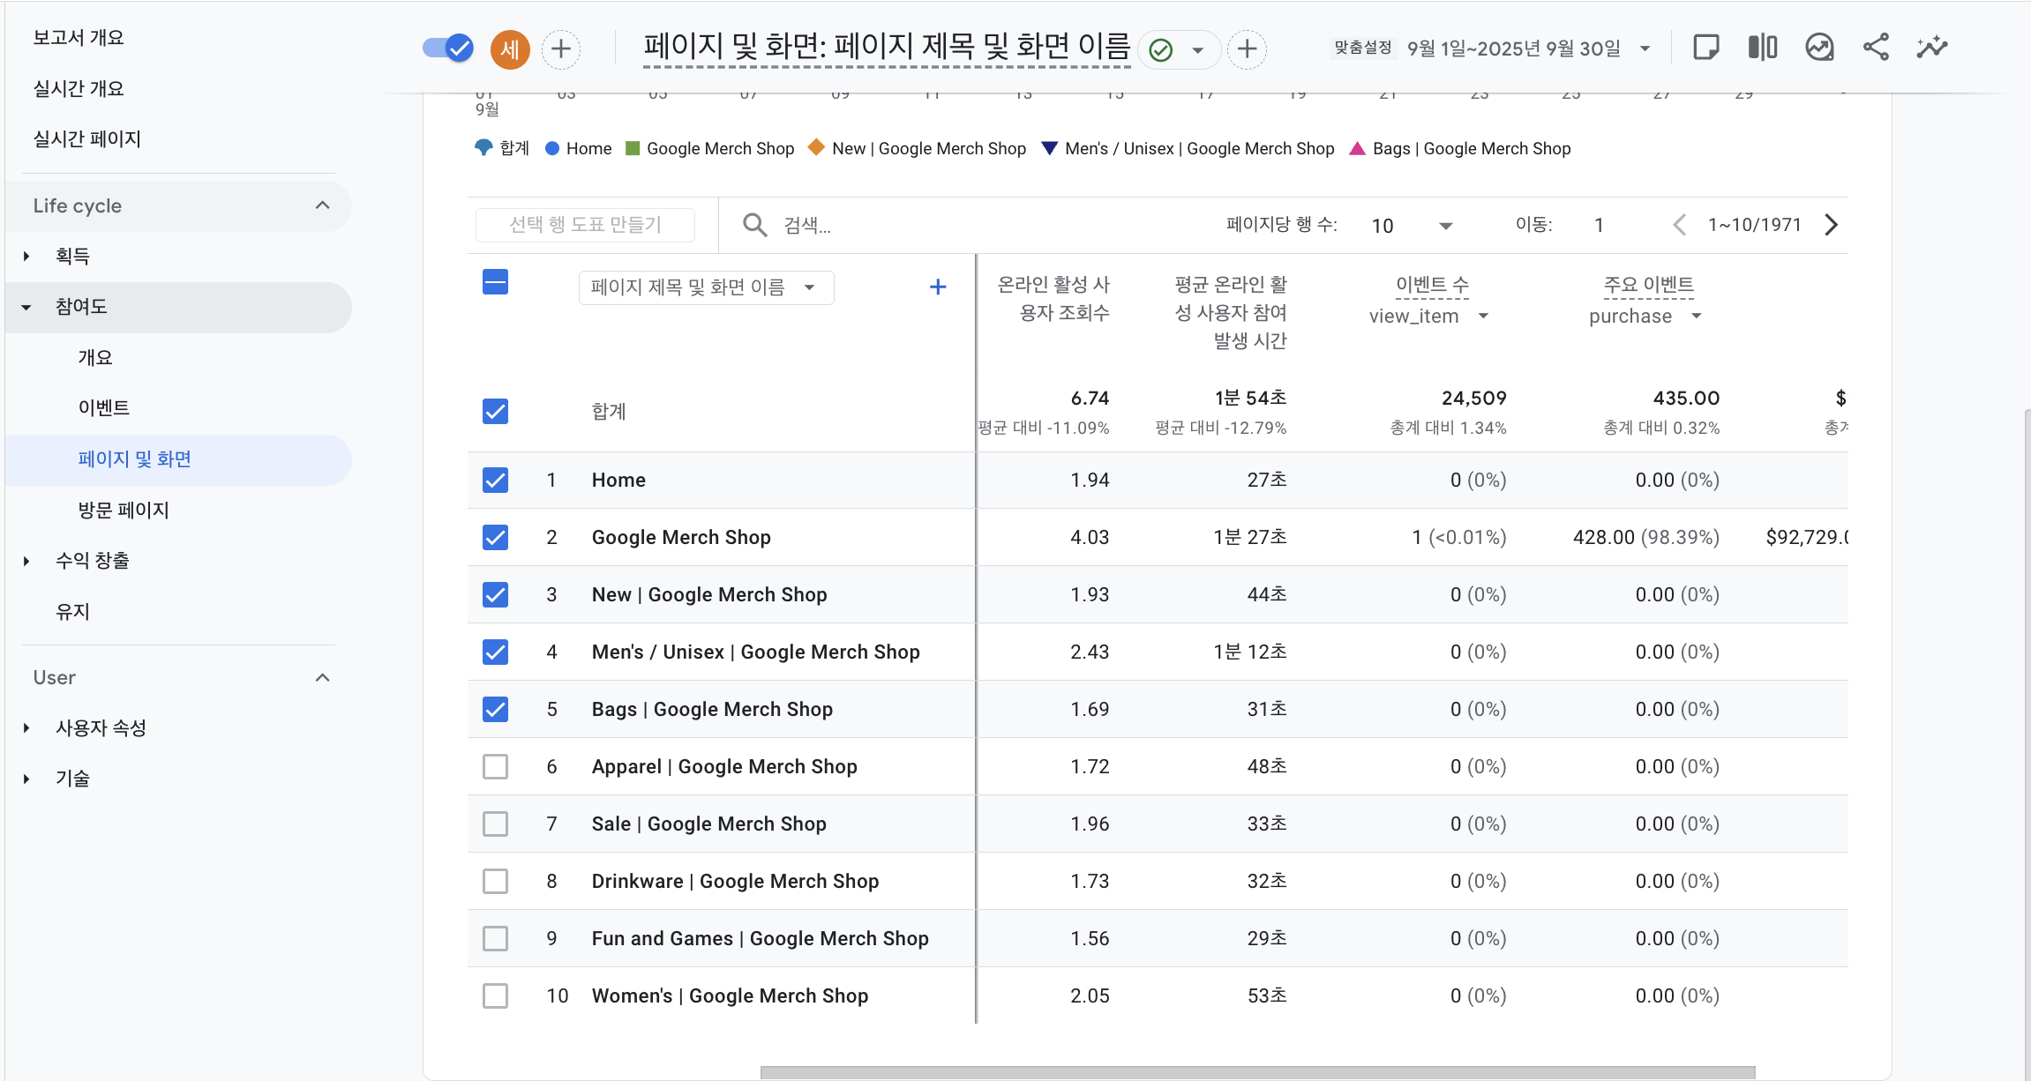Open the 이벤트 report under 참여도
Image resolution: width=2031 pixels, height=1081 pixels.
point(104,407)
